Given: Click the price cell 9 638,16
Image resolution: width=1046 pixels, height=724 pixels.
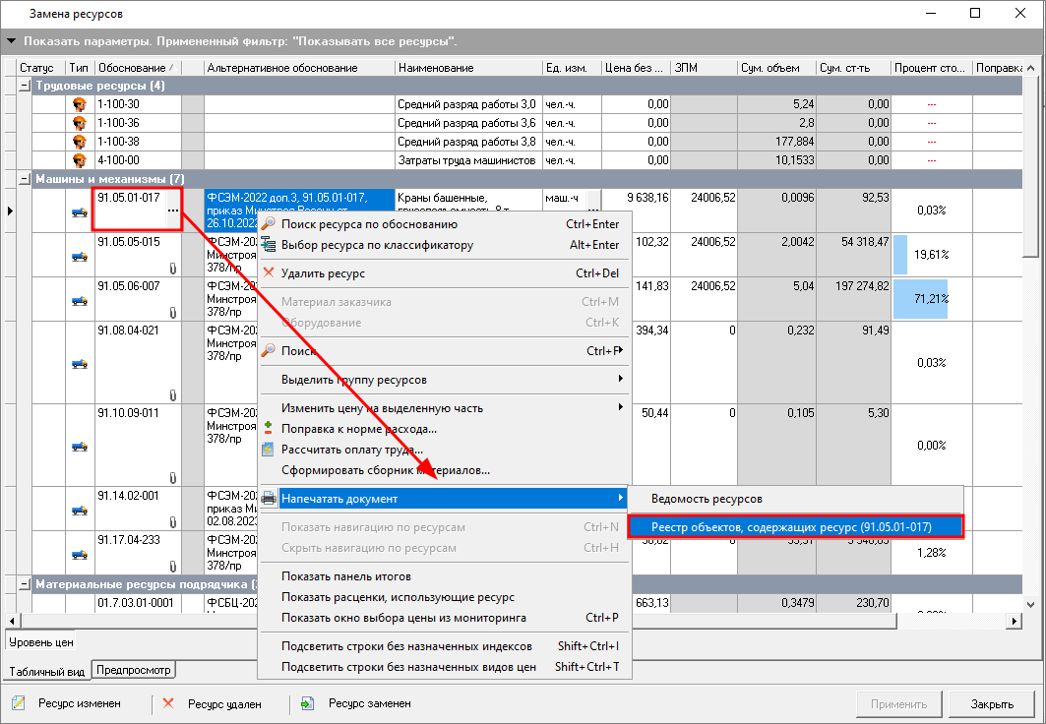Looking at the screenshot, I should click(x=637, y=211).
